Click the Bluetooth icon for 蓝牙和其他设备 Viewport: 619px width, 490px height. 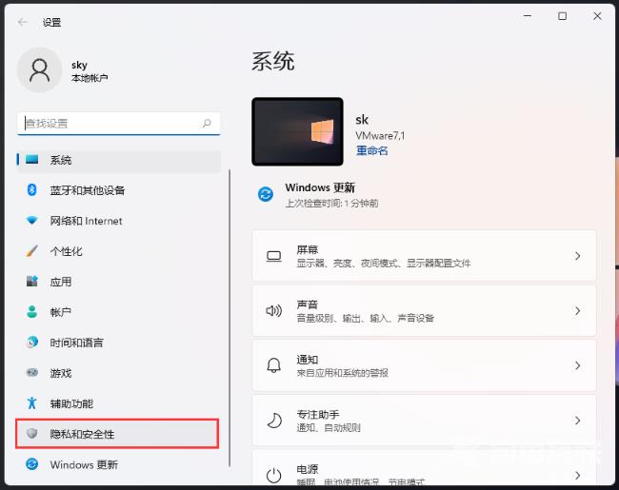(32, 190)
